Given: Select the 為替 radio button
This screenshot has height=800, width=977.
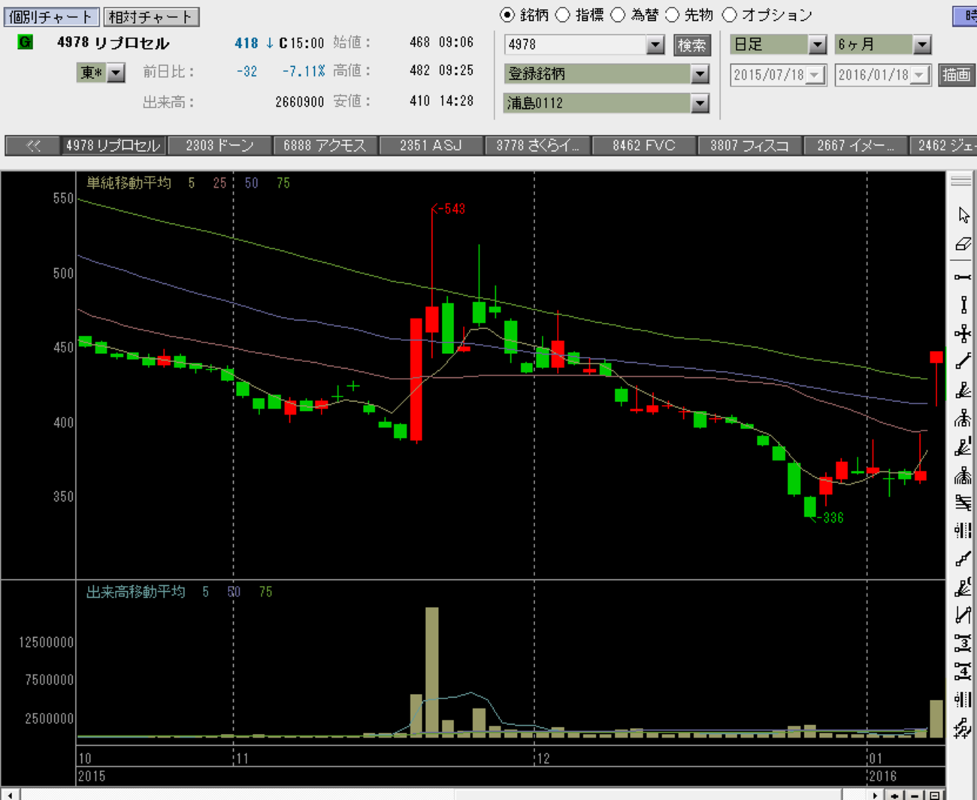Looking at the screenshot, I should pos(618,15).
